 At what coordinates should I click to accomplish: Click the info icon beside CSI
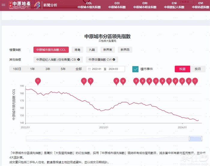pos(78,59)
